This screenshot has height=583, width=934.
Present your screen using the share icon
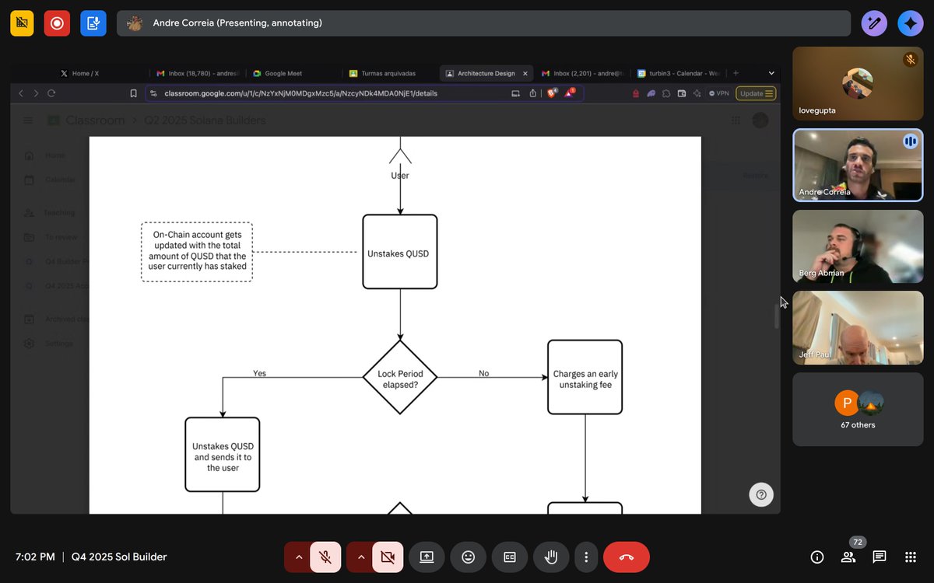[x=427, y=557]
